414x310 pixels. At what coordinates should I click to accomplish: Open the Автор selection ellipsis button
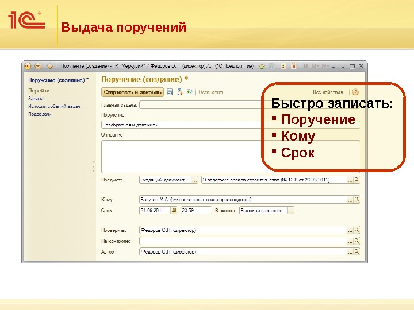coord(350,252)
